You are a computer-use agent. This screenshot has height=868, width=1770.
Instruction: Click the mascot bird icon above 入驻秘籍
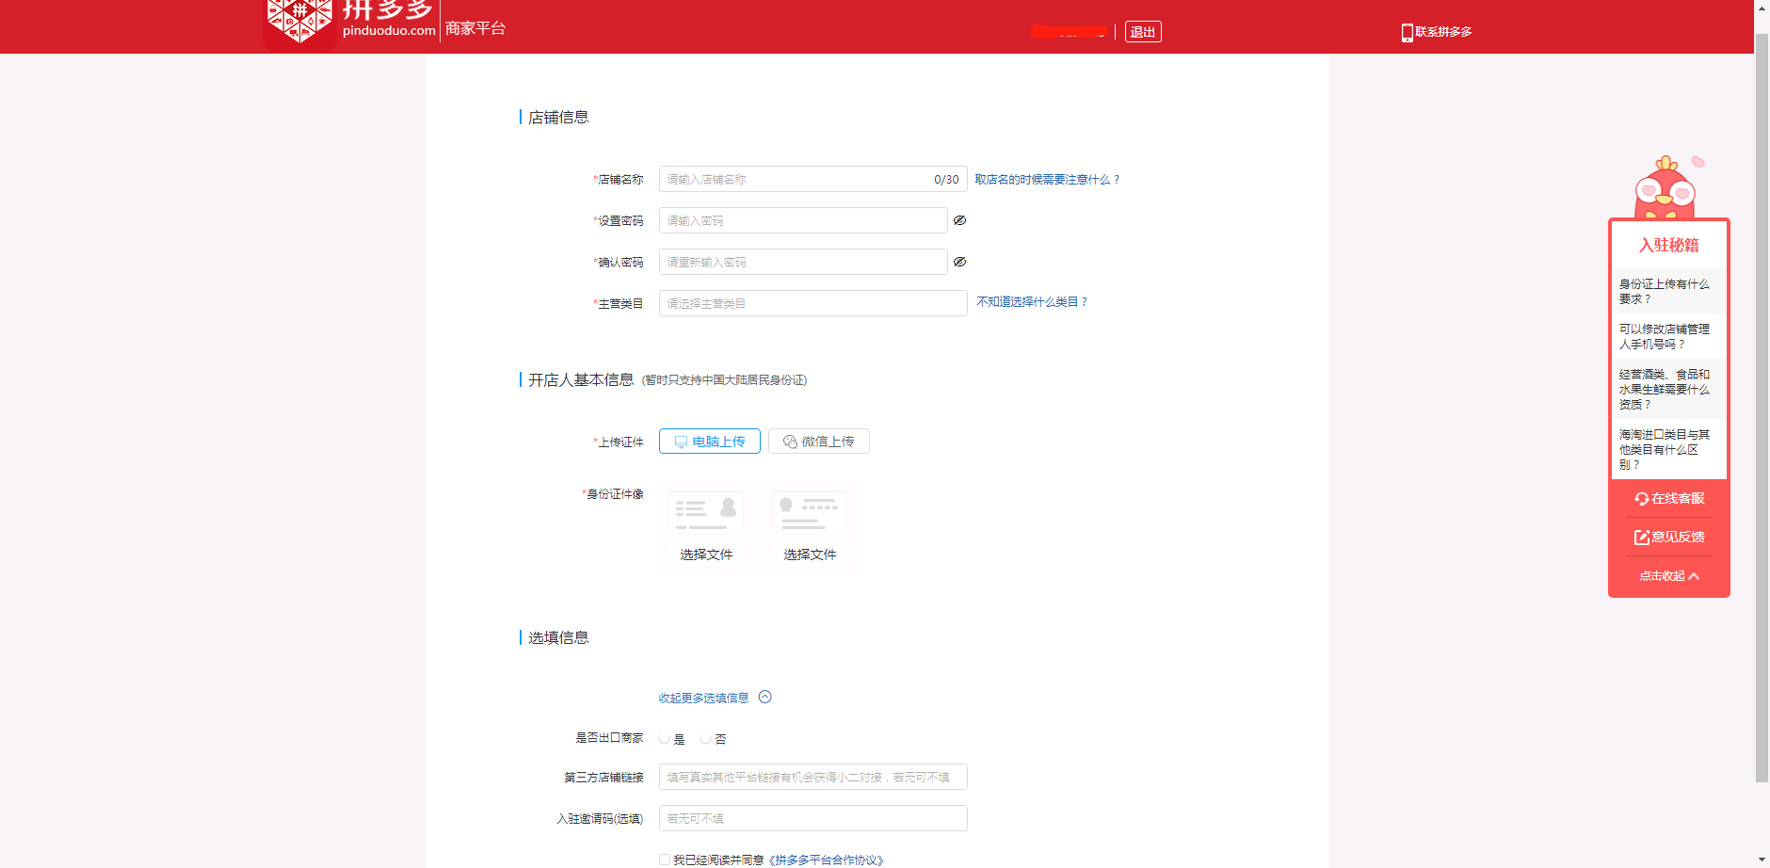tap(1666, 187)
